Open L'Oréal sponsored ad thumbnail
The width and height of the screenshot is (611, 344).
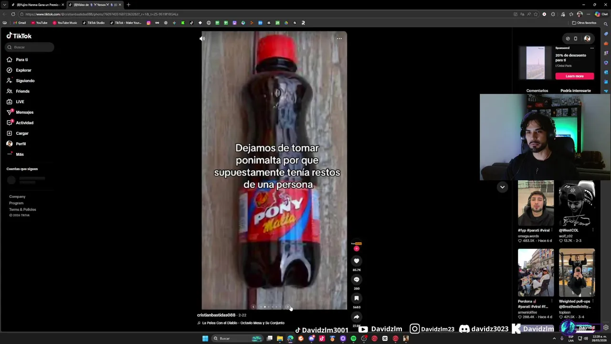(x=536, y=63)
